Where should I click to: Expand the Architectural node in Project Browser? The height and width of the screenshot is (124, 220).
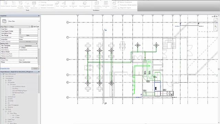(4, 76)
